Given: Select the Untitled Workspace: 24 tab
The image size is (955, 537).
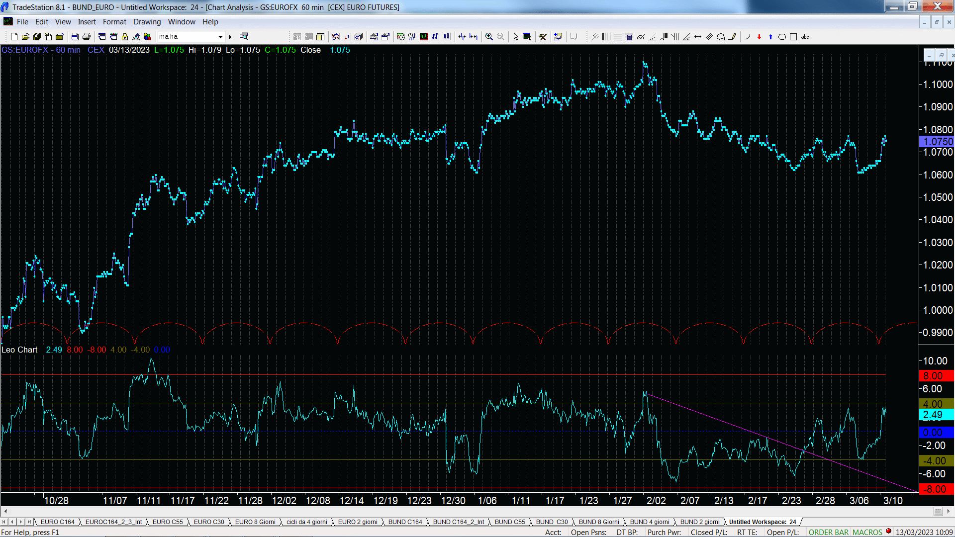Looking at the screenshot, I should coord(763,522).
